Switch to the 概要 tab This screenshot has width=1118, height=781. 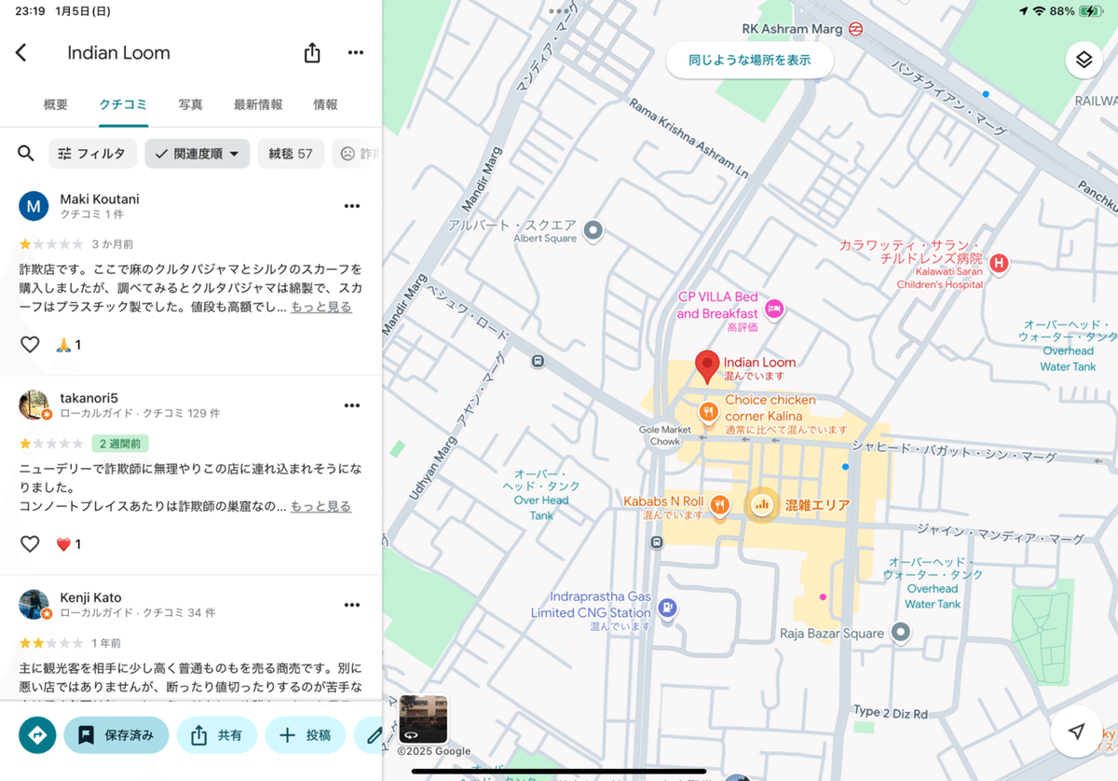[56, 104]
